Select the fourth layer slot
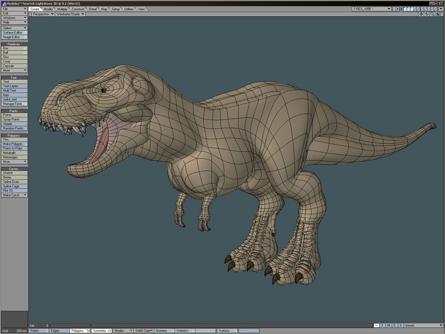 (415, 9)
